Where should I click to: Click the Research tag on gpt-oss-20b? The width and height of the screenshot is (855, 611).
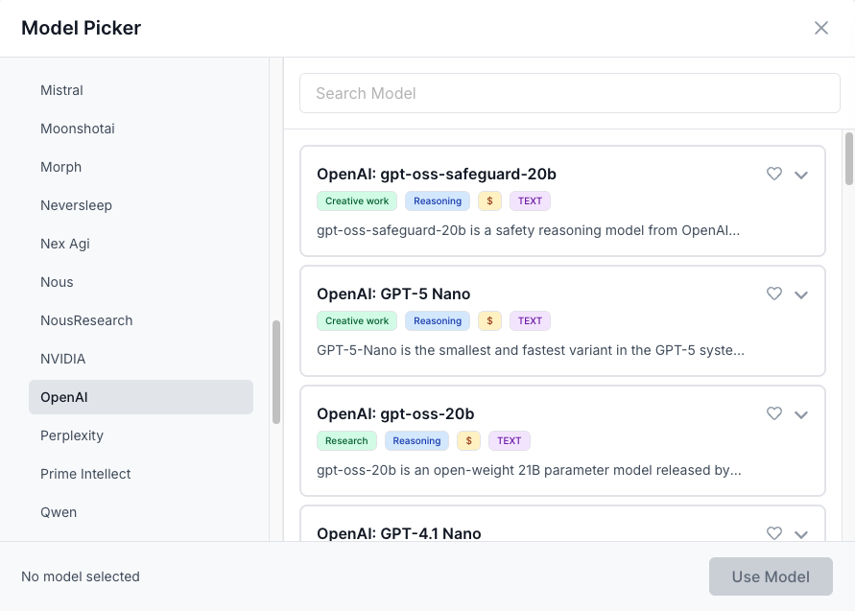[346, 441]
